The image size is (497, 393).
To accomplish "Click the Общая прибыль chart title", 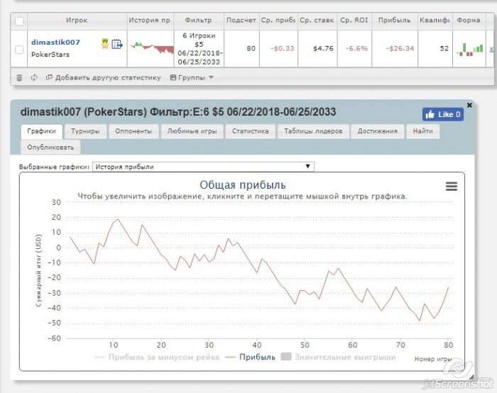I will (243, 185).
